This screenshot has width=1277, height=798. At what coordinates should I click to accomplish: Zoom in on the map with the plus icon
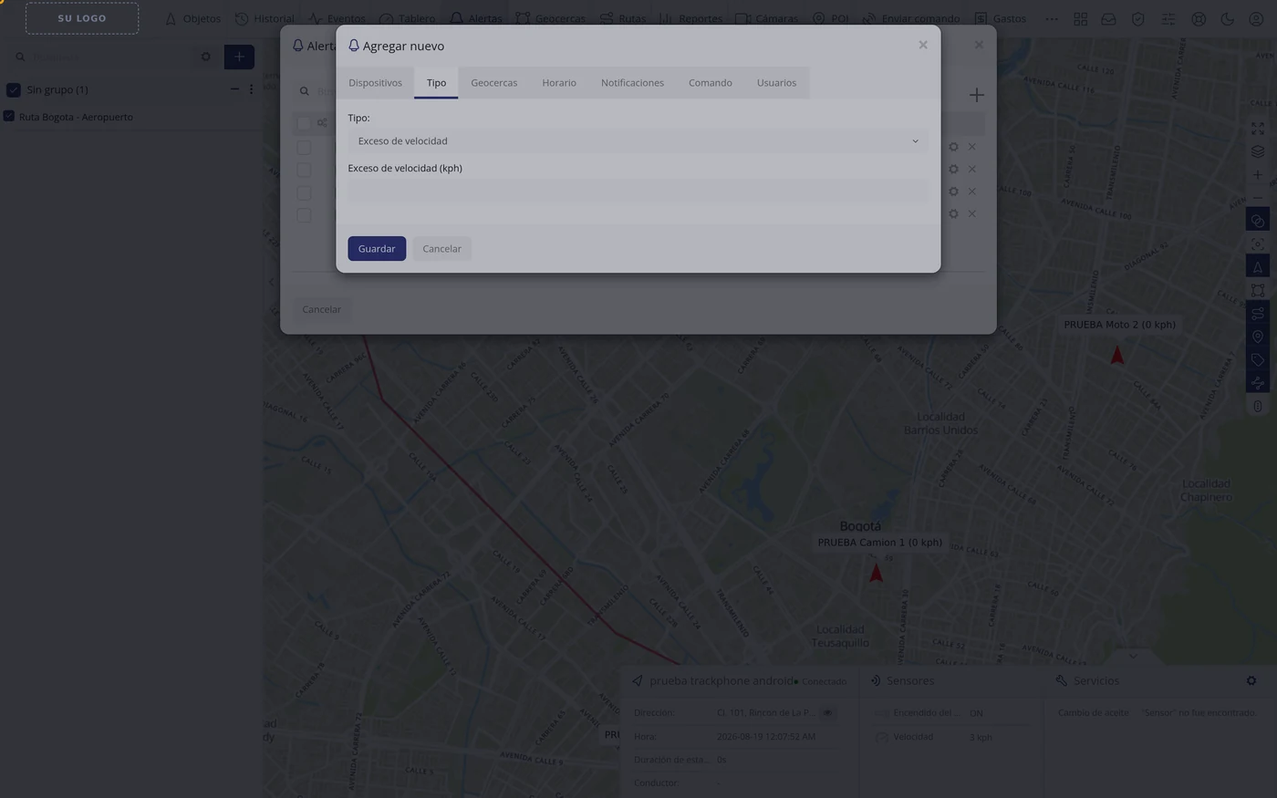[1258, 174]
